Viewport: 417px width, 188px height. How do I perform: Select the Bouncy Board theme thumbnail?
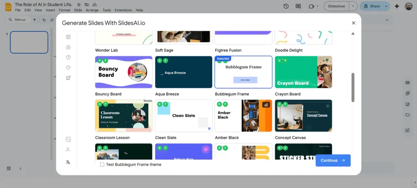[124, 72]
